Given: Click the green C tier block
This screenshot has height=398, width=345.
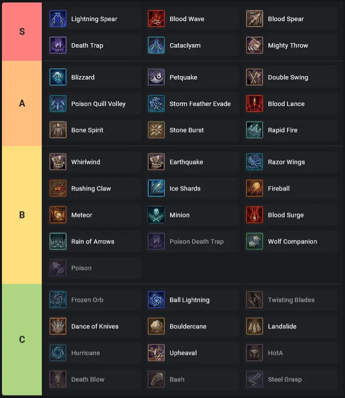Looking at the screenshot, I should click(22, 340).
